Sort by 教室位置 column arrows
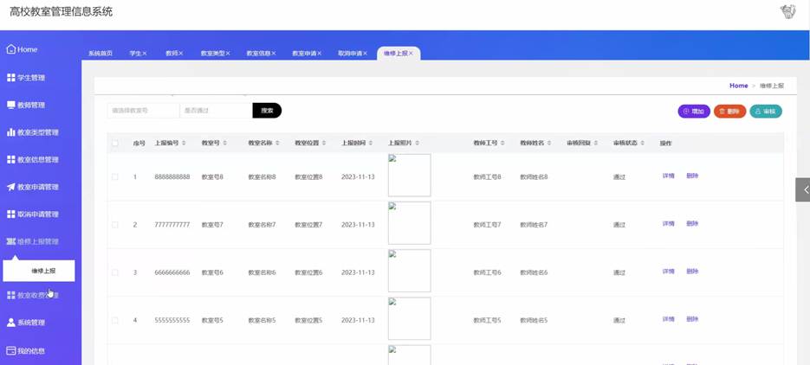This screenshot has height=365, width=810. tap(324, 143)
